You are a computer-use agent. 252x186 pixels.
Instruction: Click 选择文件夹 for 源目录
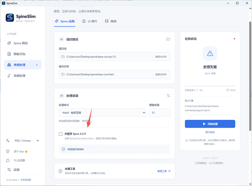click(161, 57)
